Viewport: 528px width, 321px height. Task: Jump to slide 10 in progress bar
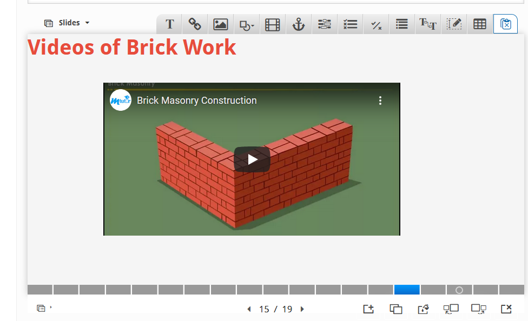(276, 290)
